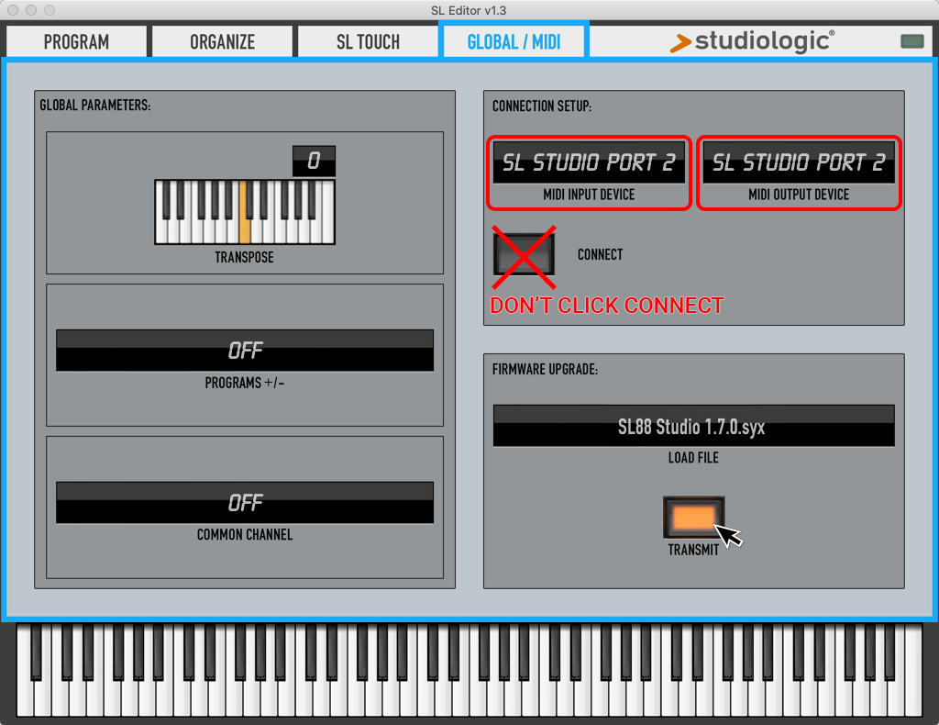Open the Programs +/- dropdown
Image resolution: width=939 pixels, height=725 pixels.
[x=244, y=351]
